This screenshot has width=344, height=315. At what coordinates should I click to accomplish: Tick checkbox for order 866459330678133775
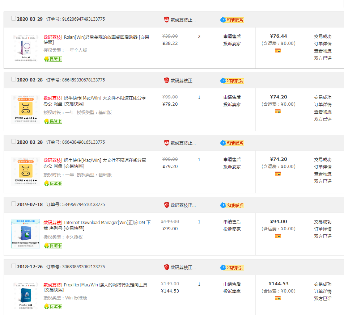pyautogui.click(x=13, y=79)
